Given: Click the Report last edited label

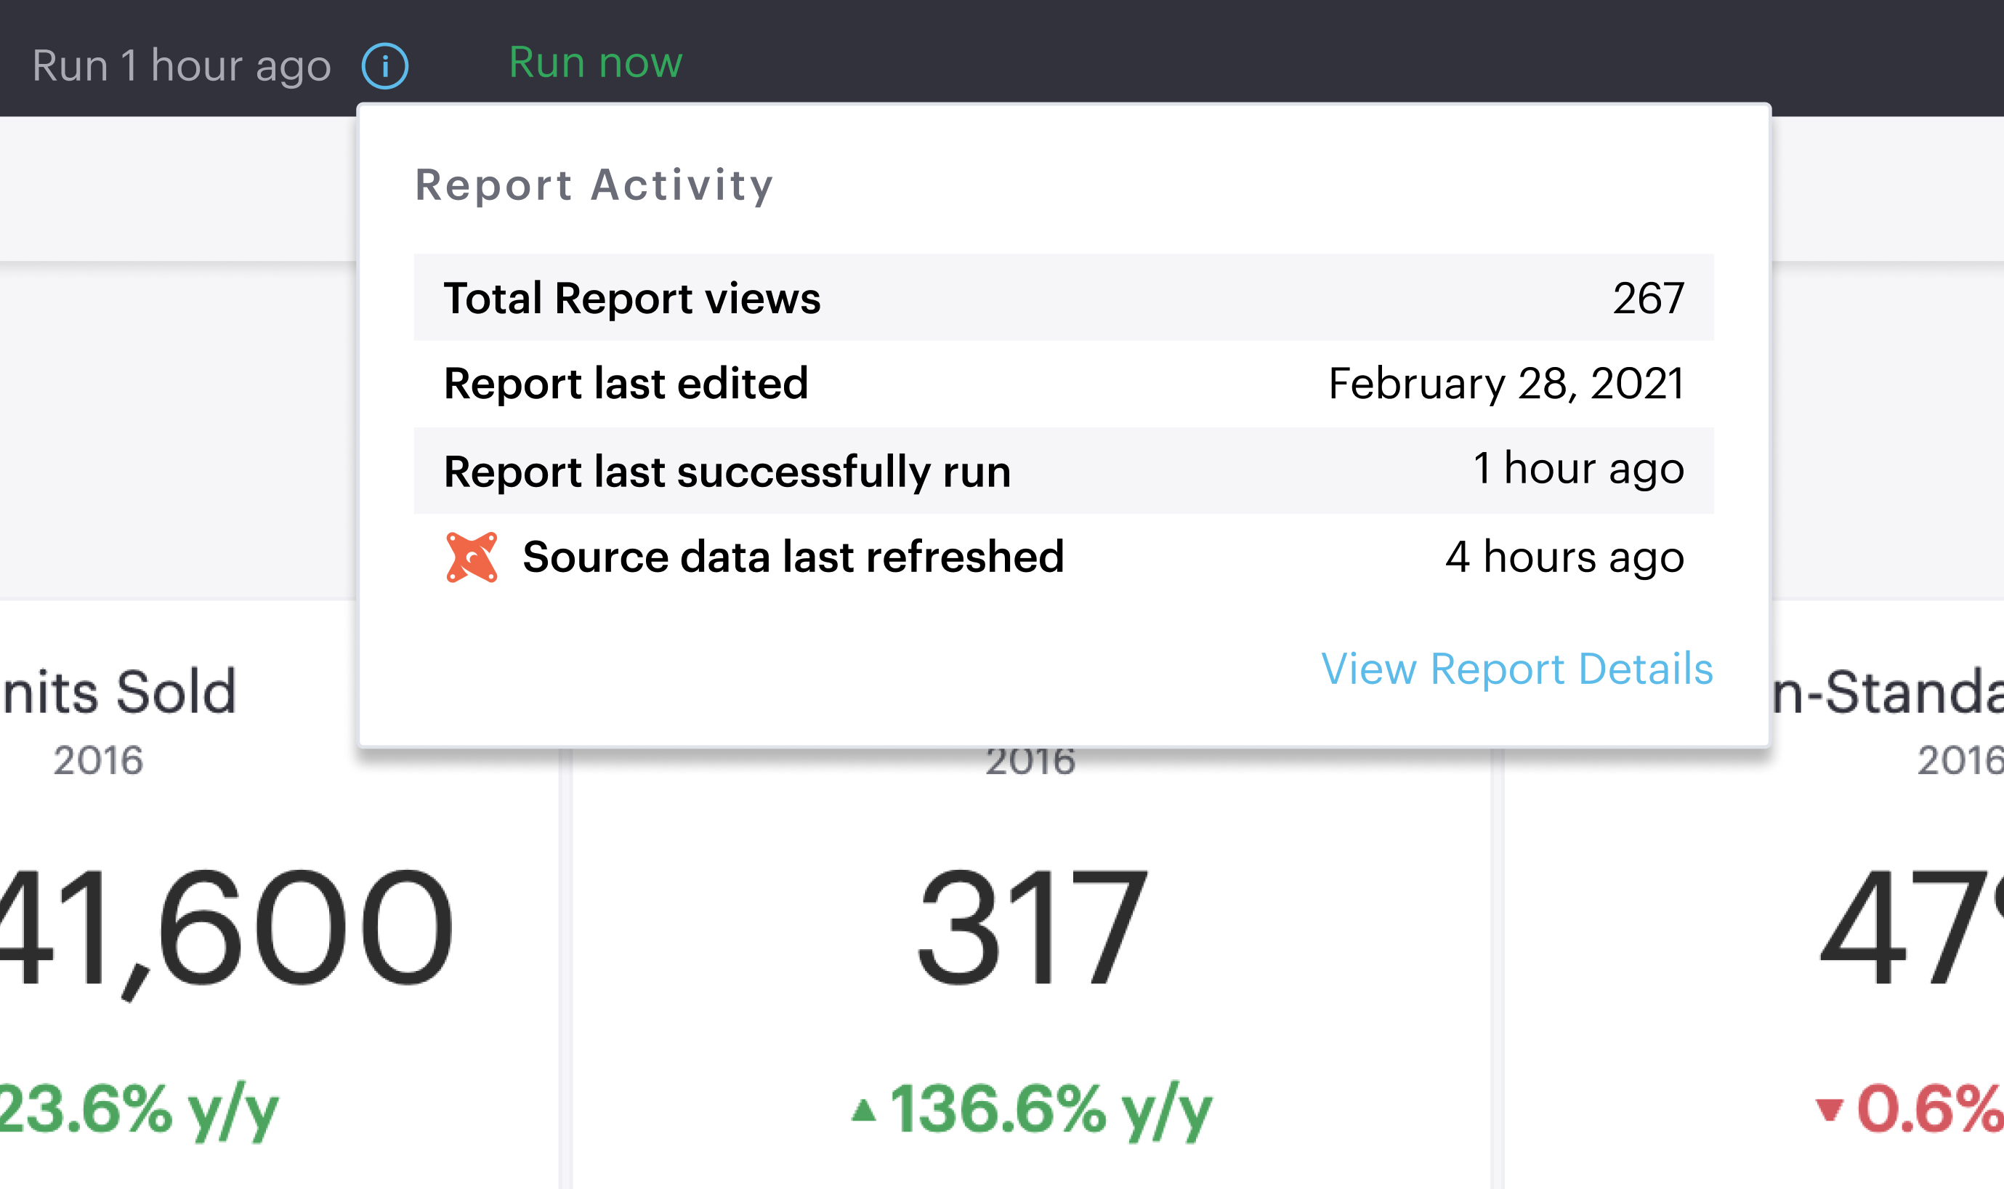Looking at the screenshot, I should click(626, 384).
